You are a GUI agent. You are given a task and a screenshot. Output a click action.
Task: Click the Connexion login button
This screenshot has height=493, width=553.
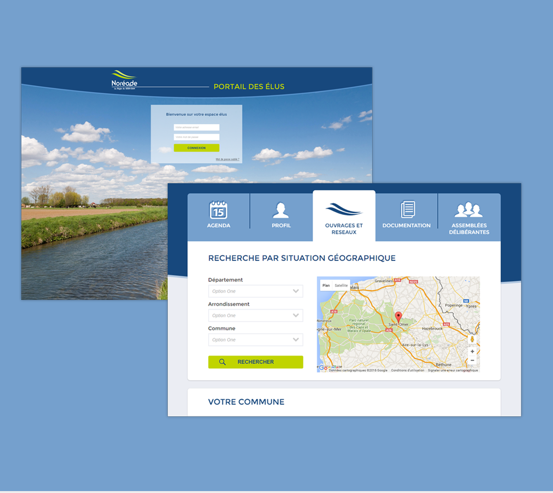[x=197, y=148]
